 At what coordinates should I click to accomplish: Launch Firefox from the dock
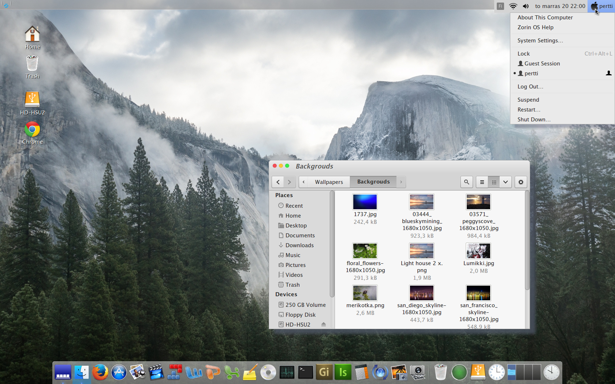coord(100,373)
